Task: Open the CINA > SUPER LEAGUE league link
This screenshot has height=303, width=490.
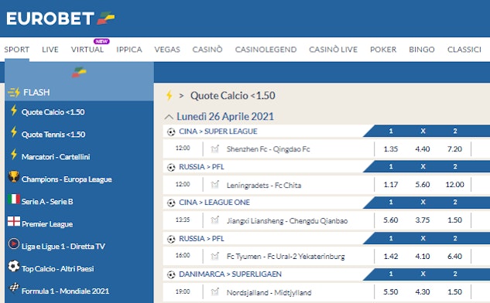Action: click(x=218, y=131)
